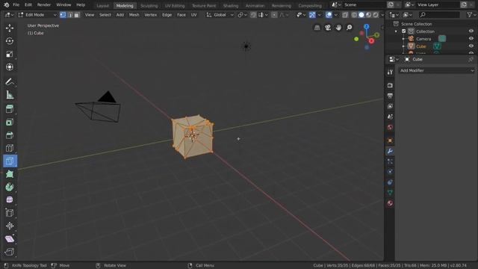This screenshot has width=478, height=269.
Task: Switch to the Sculpting workspace tab
Action: [149, 5]
